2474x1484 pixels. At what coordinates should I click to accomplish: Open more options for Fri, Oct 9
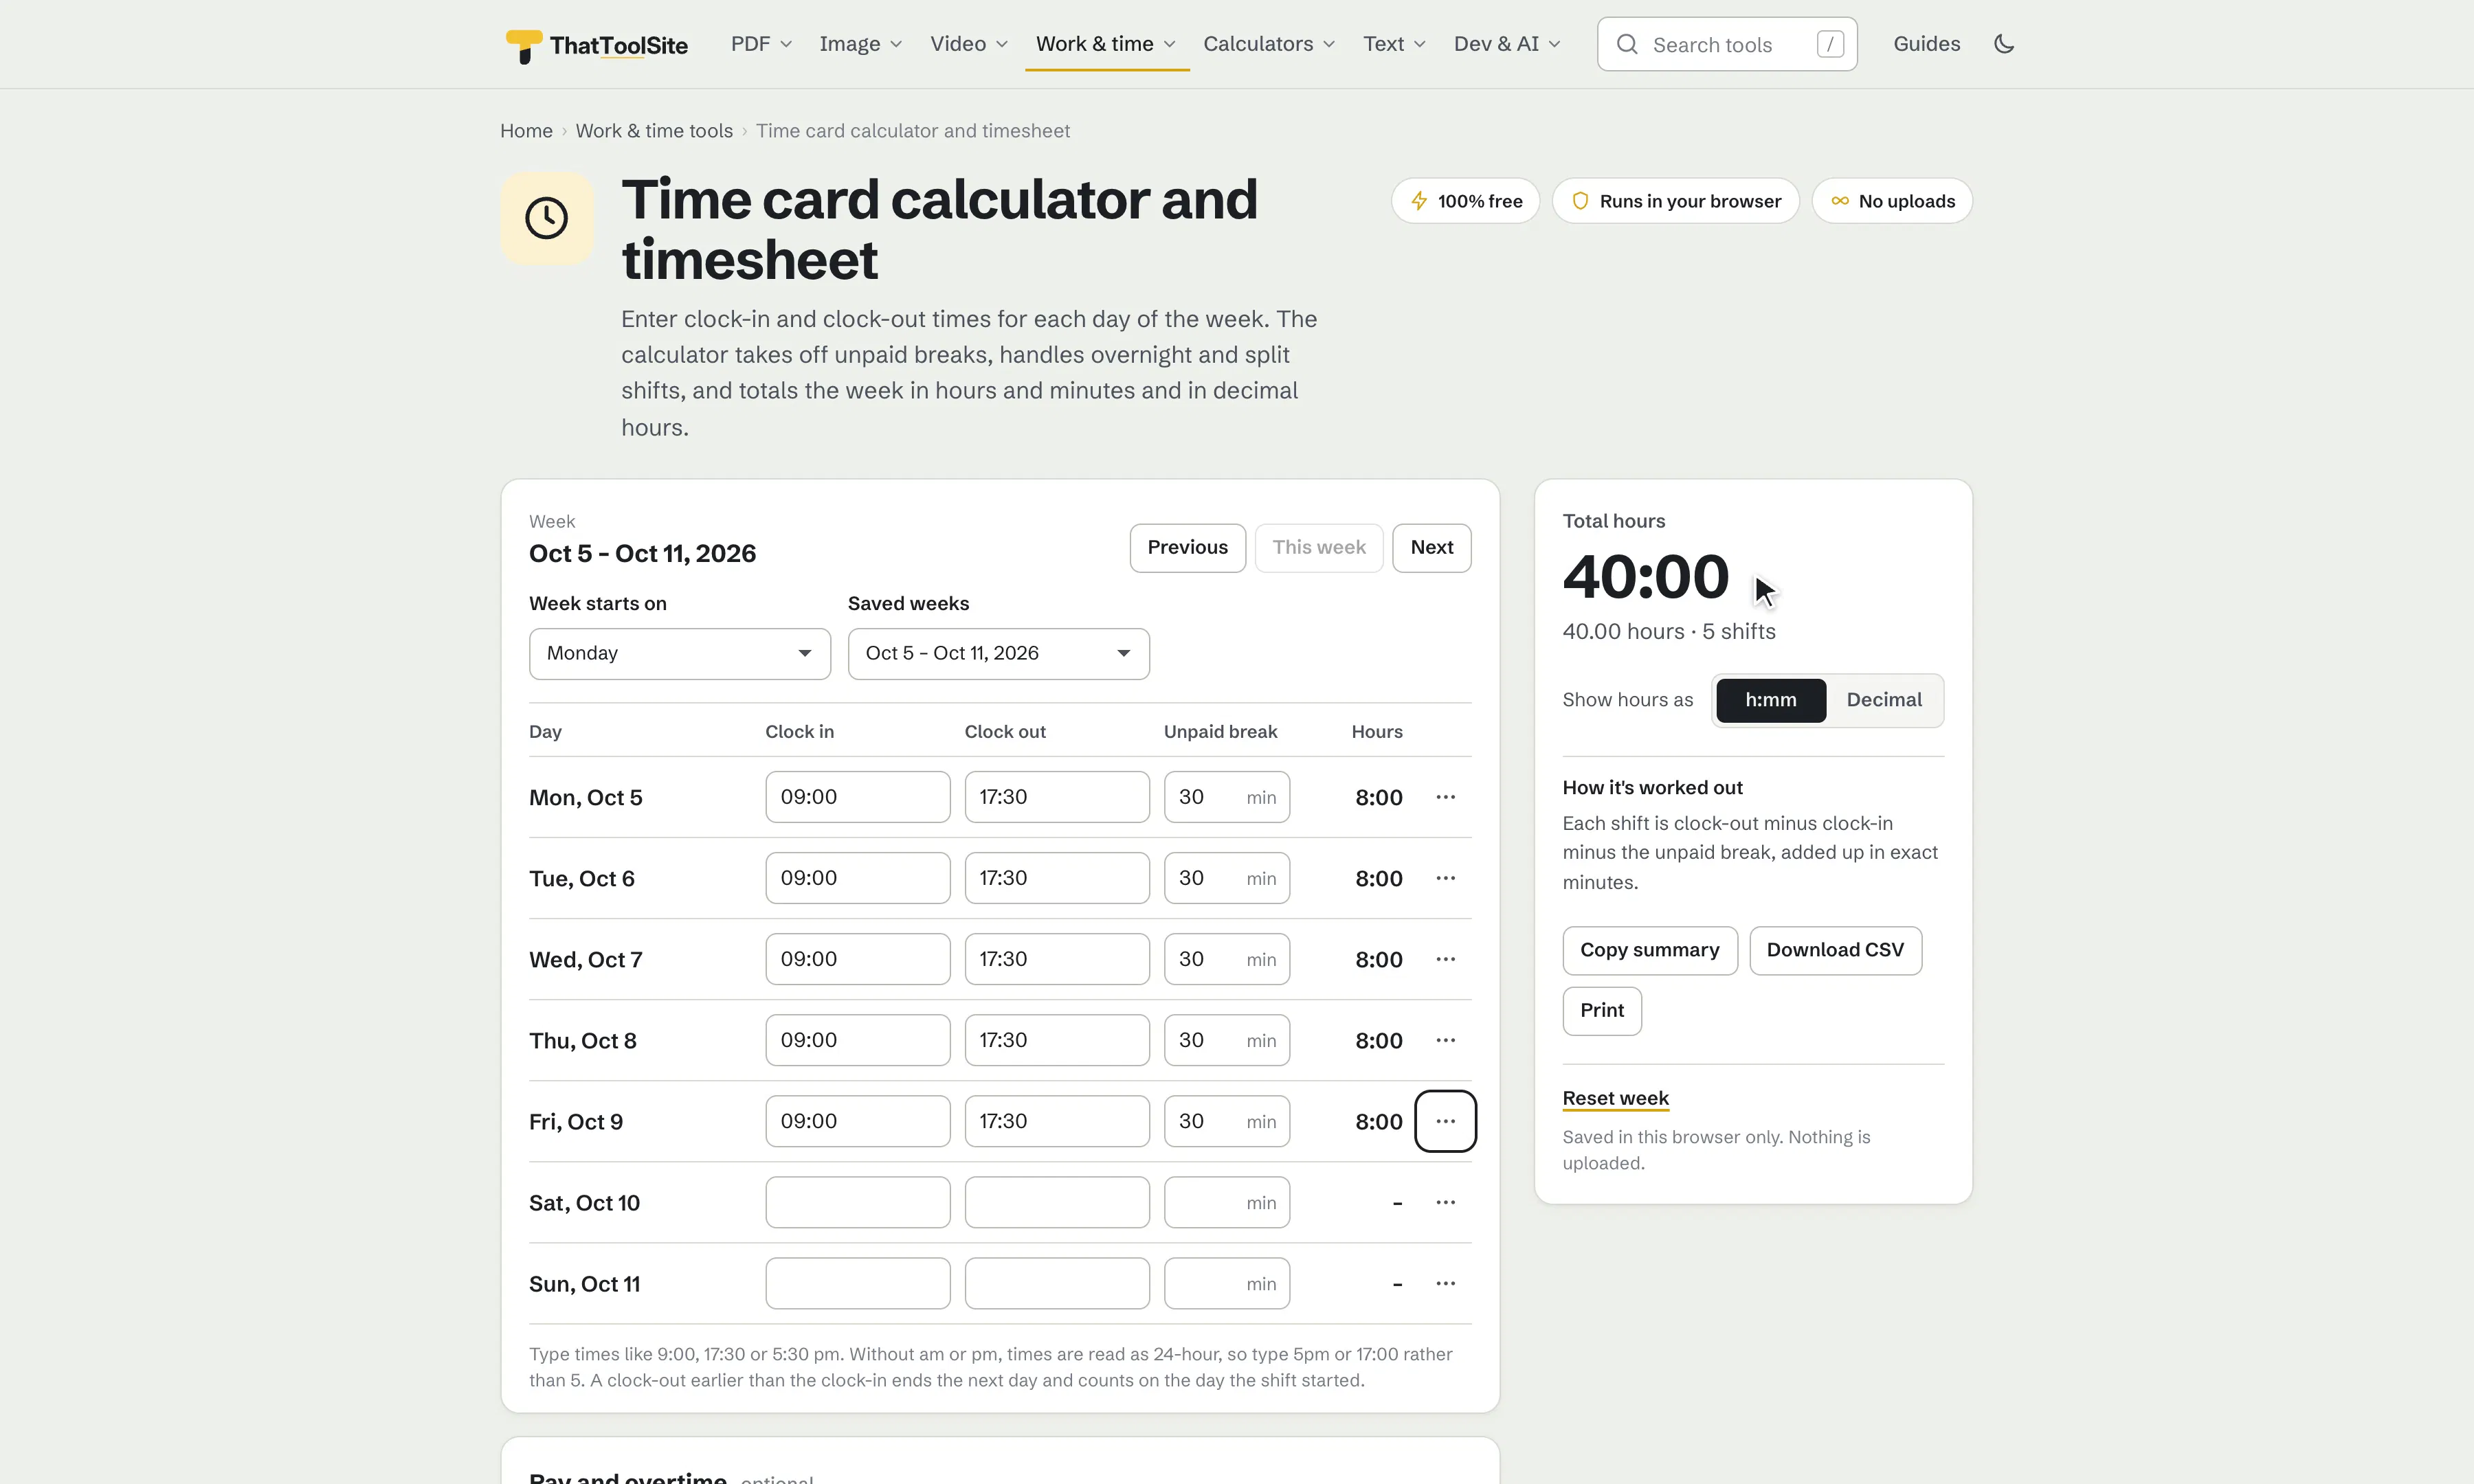click(x=1445, y=1121)
